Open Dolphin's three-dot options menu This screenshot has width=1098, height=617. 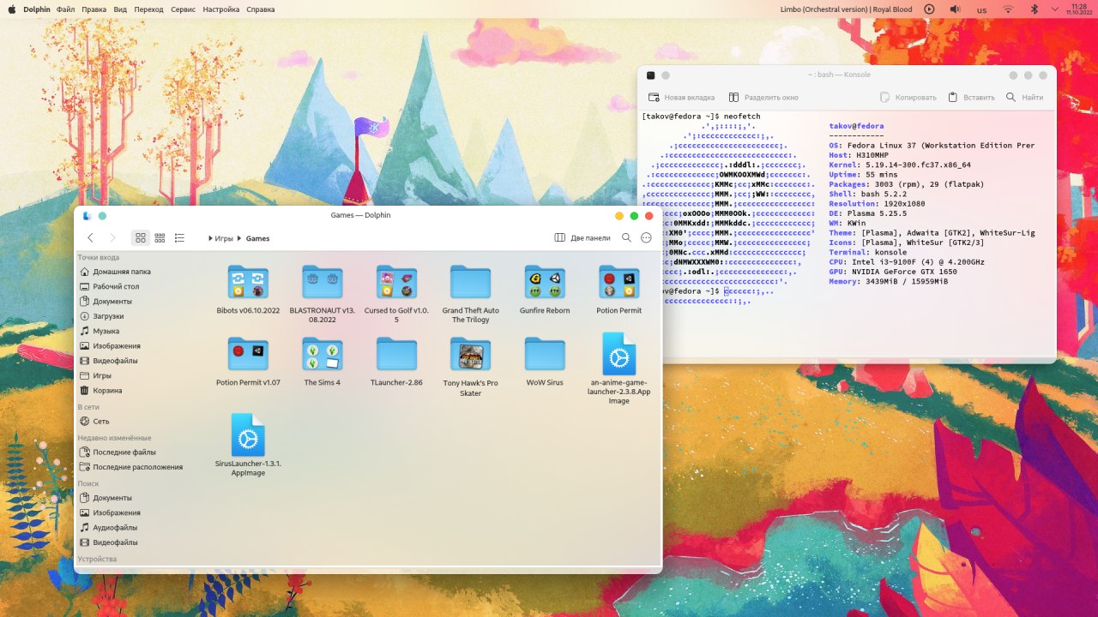[x=646, y=237]
